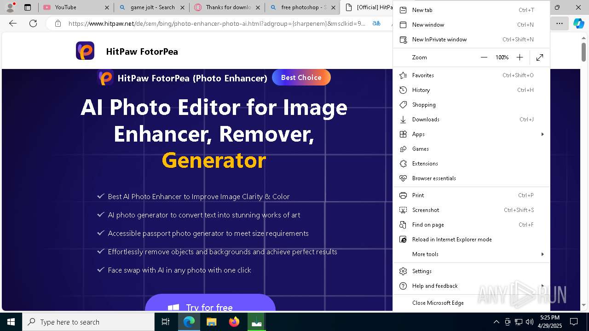589x331 pixels.
Task: Click the Best Choice badge
Action: 301,78
